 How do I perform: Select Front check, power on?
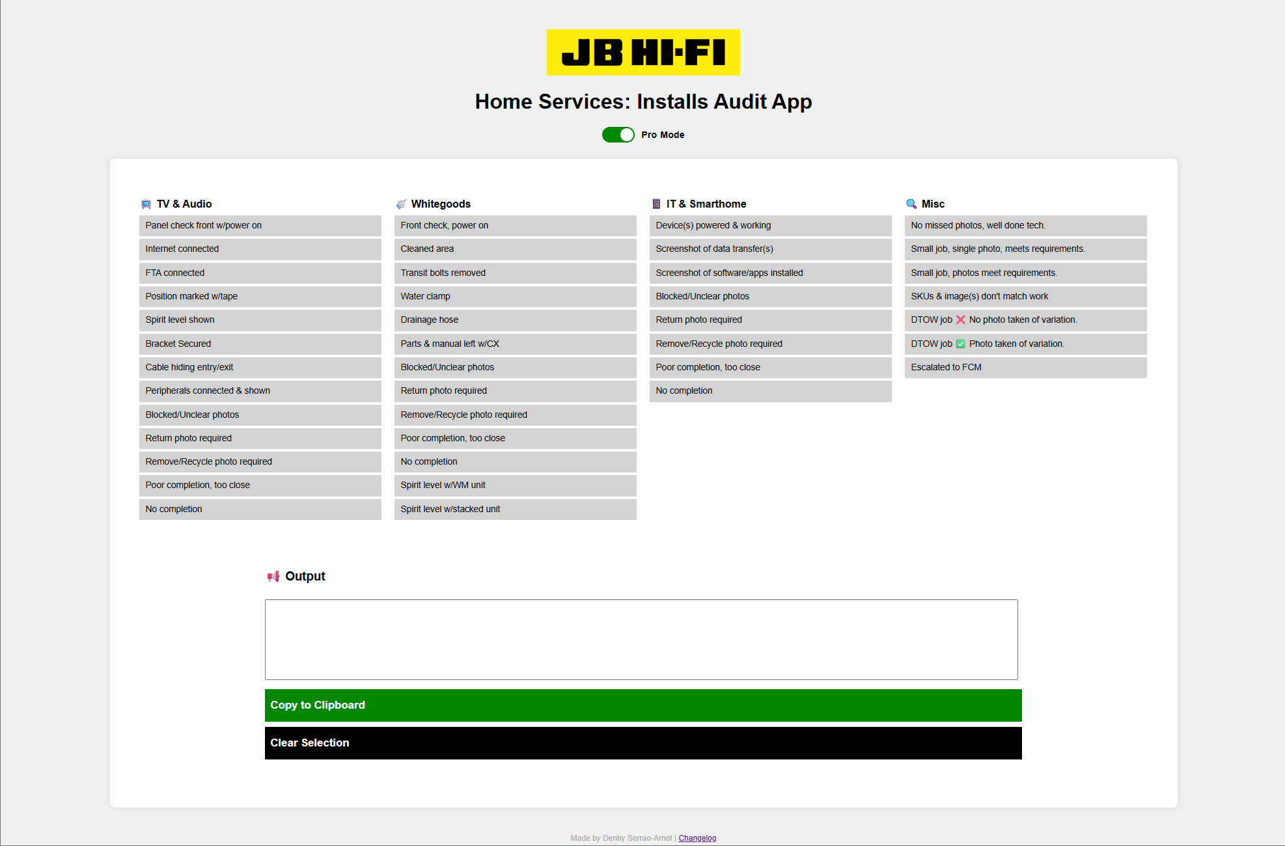click(516, 226)
